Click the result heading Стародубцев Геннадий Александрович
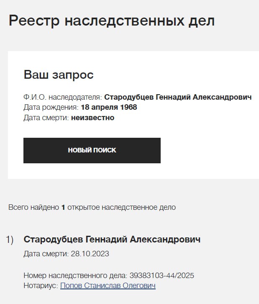This screenshot has height=304, width=259. point(112,240)
